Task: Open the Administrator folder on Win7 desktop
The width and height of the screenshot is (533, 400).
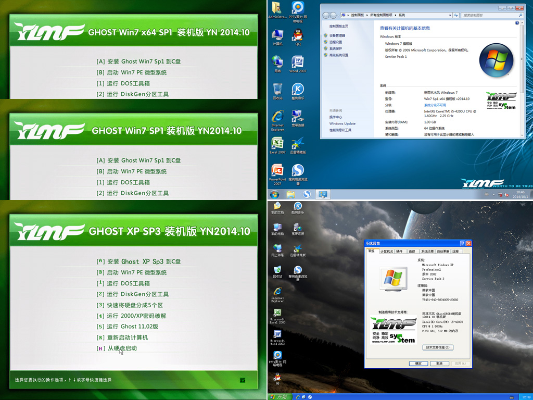Action: point(277,10)
